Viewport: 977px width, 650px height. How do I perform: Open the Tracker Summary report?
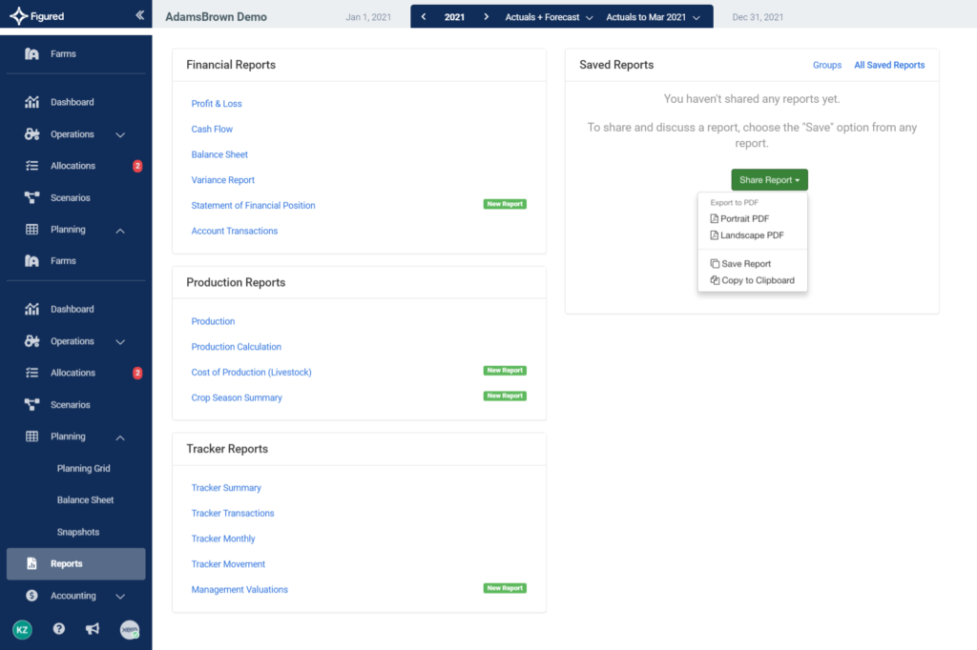coord(226,488)
